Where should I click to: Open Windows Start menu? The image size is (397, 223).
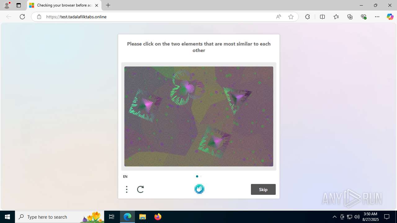coord(7,217)
